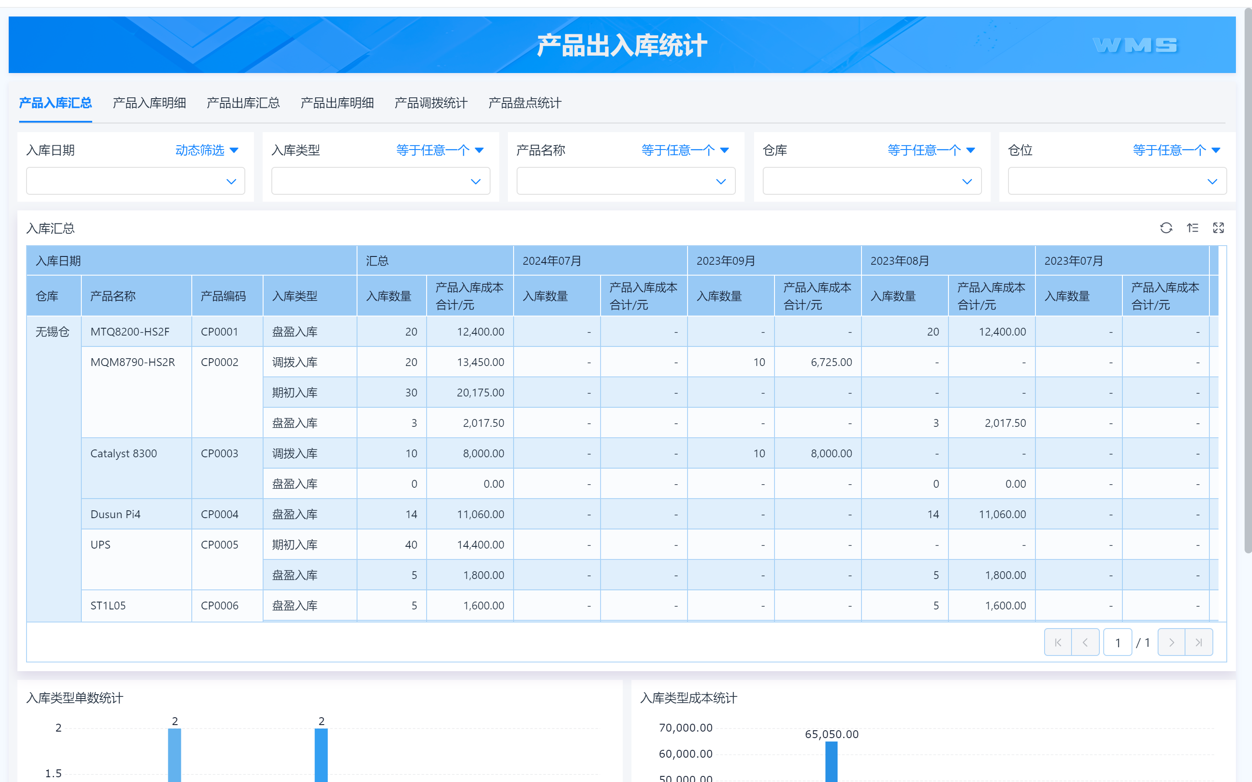Click the fullscreen expand icon in 入库汇总
Viewport: 1252px width, 782px height.
(x=1219, y=228)
